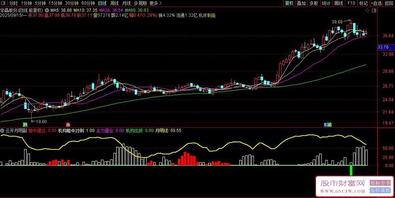Select the 1分钟 period tab
The height and width of the screenshot is (198, 395).
click(26, 3)
